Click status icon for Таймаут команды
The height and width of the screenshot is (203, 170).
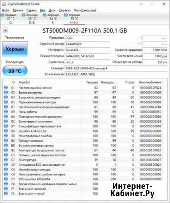6,141
